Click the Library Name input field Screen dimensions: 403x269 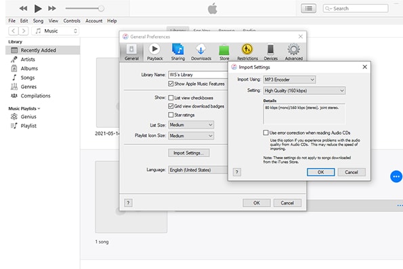click(x=198, y=75)
